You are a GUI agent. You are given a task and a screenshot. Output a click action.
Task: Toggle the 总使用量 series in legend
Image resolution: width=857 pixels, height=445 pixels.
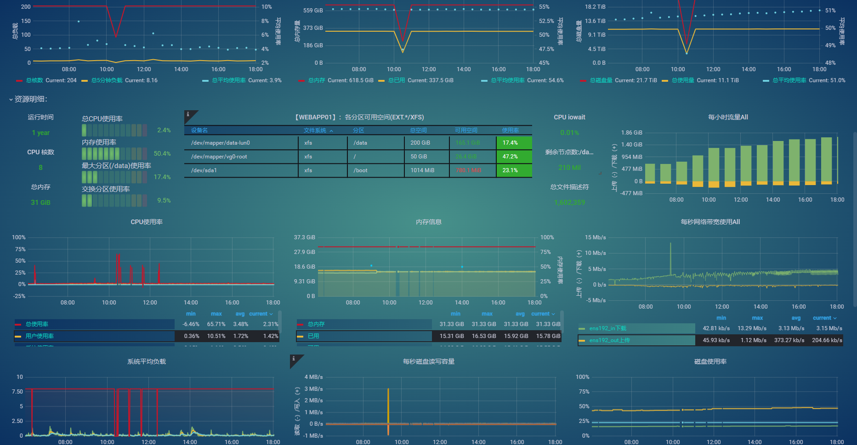click(x=683, y=80)
